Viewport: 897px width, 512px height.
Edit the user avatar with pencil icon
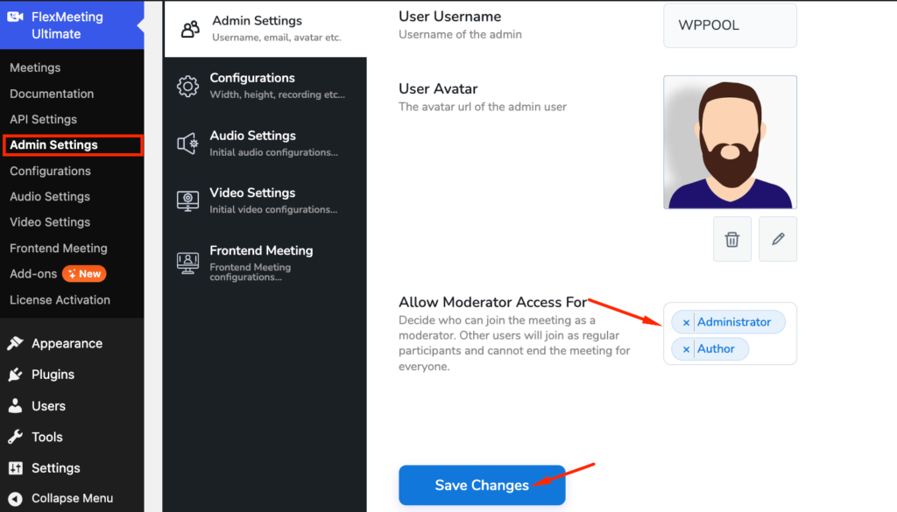778,239
